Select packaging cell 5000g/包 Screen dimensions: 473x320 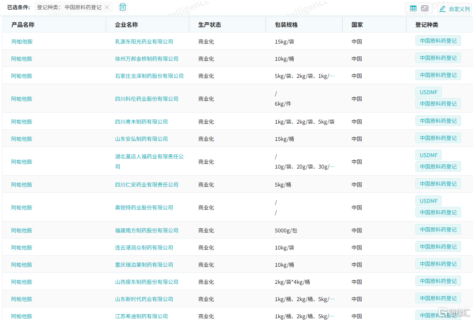pos(286,231)
